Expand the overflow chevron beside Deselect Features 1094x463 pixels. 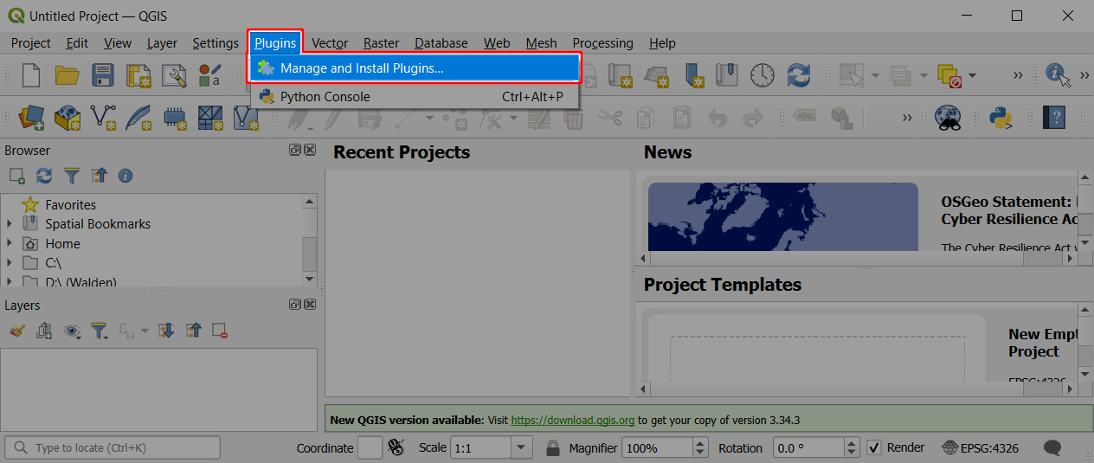tap(1018, 76)
